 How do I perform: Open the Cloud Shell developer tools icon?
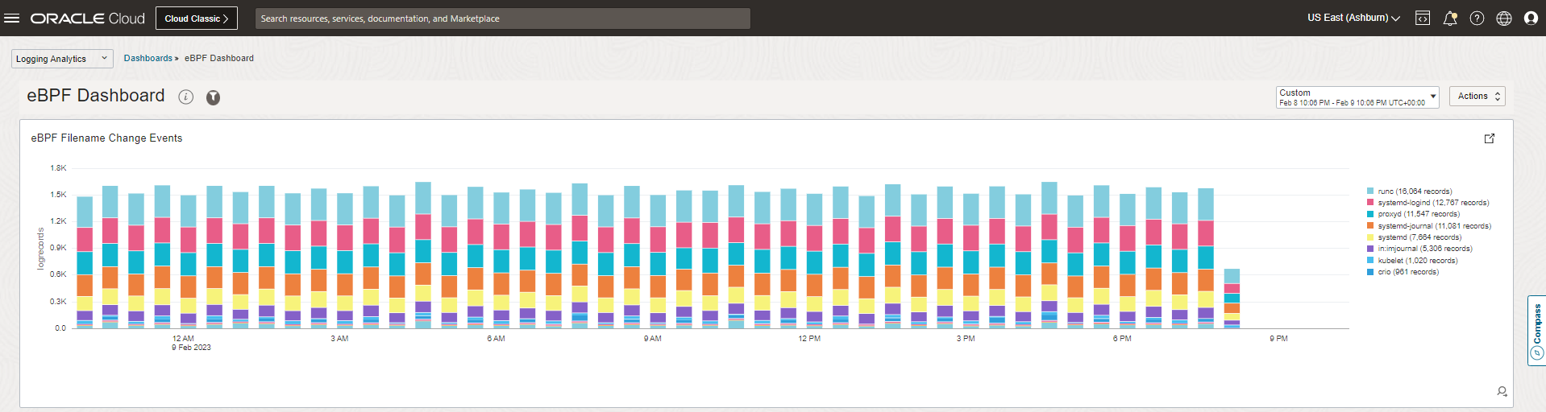point(1423,18)
